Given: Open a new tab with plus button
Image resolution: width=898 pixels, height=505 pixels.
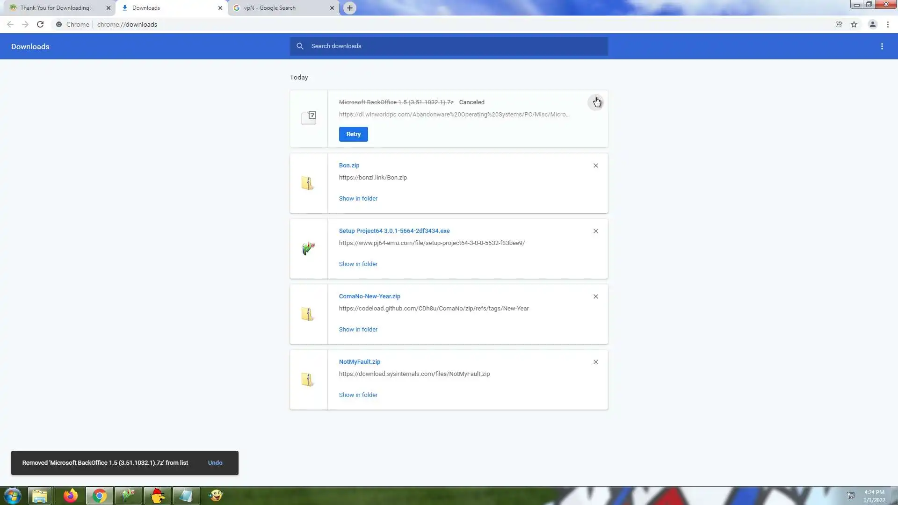Looking at the screenshot, I should click(350, 8).
